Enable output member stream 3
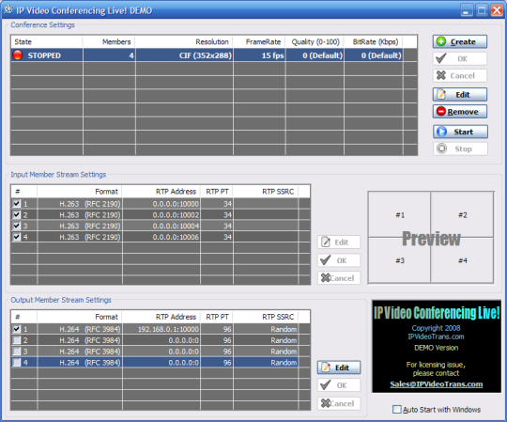This screenshot has width=507, height=422. pos(17,351)
